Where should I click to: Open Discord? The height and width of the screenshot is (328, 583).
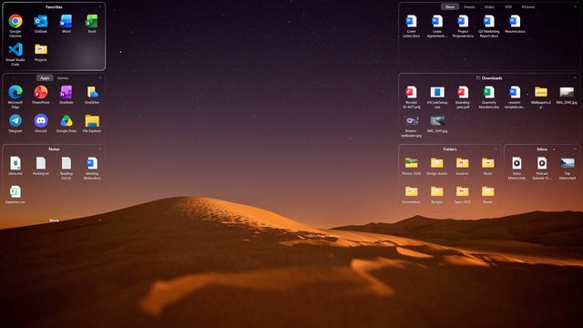[41, 121]
